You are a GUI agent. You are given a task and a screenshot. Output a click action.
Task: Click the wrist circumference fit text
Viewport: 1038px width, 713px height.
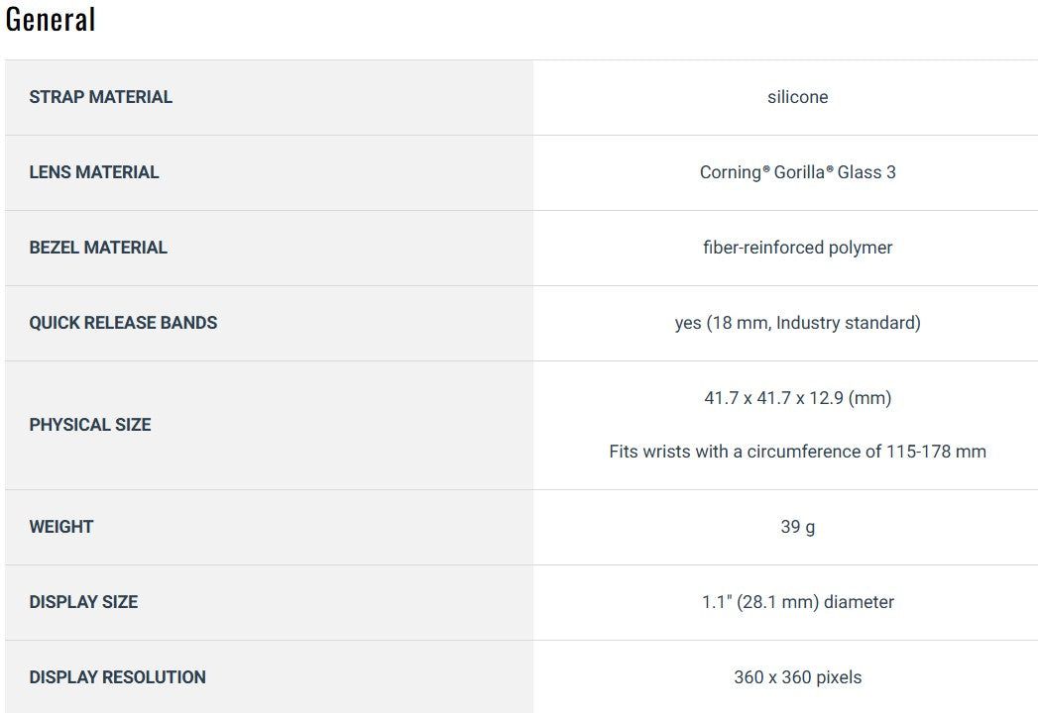click(797, 452)
